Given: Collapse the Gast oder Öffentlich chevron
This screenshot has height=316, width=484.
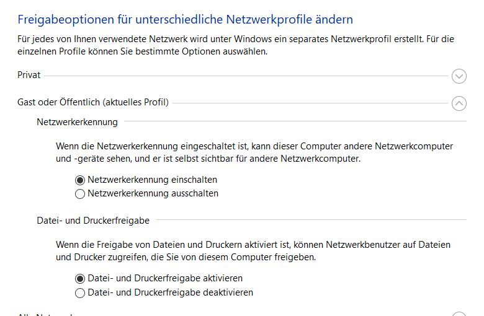Looking at the screenshot, I should pyautogui.click(x=459, y=103).
